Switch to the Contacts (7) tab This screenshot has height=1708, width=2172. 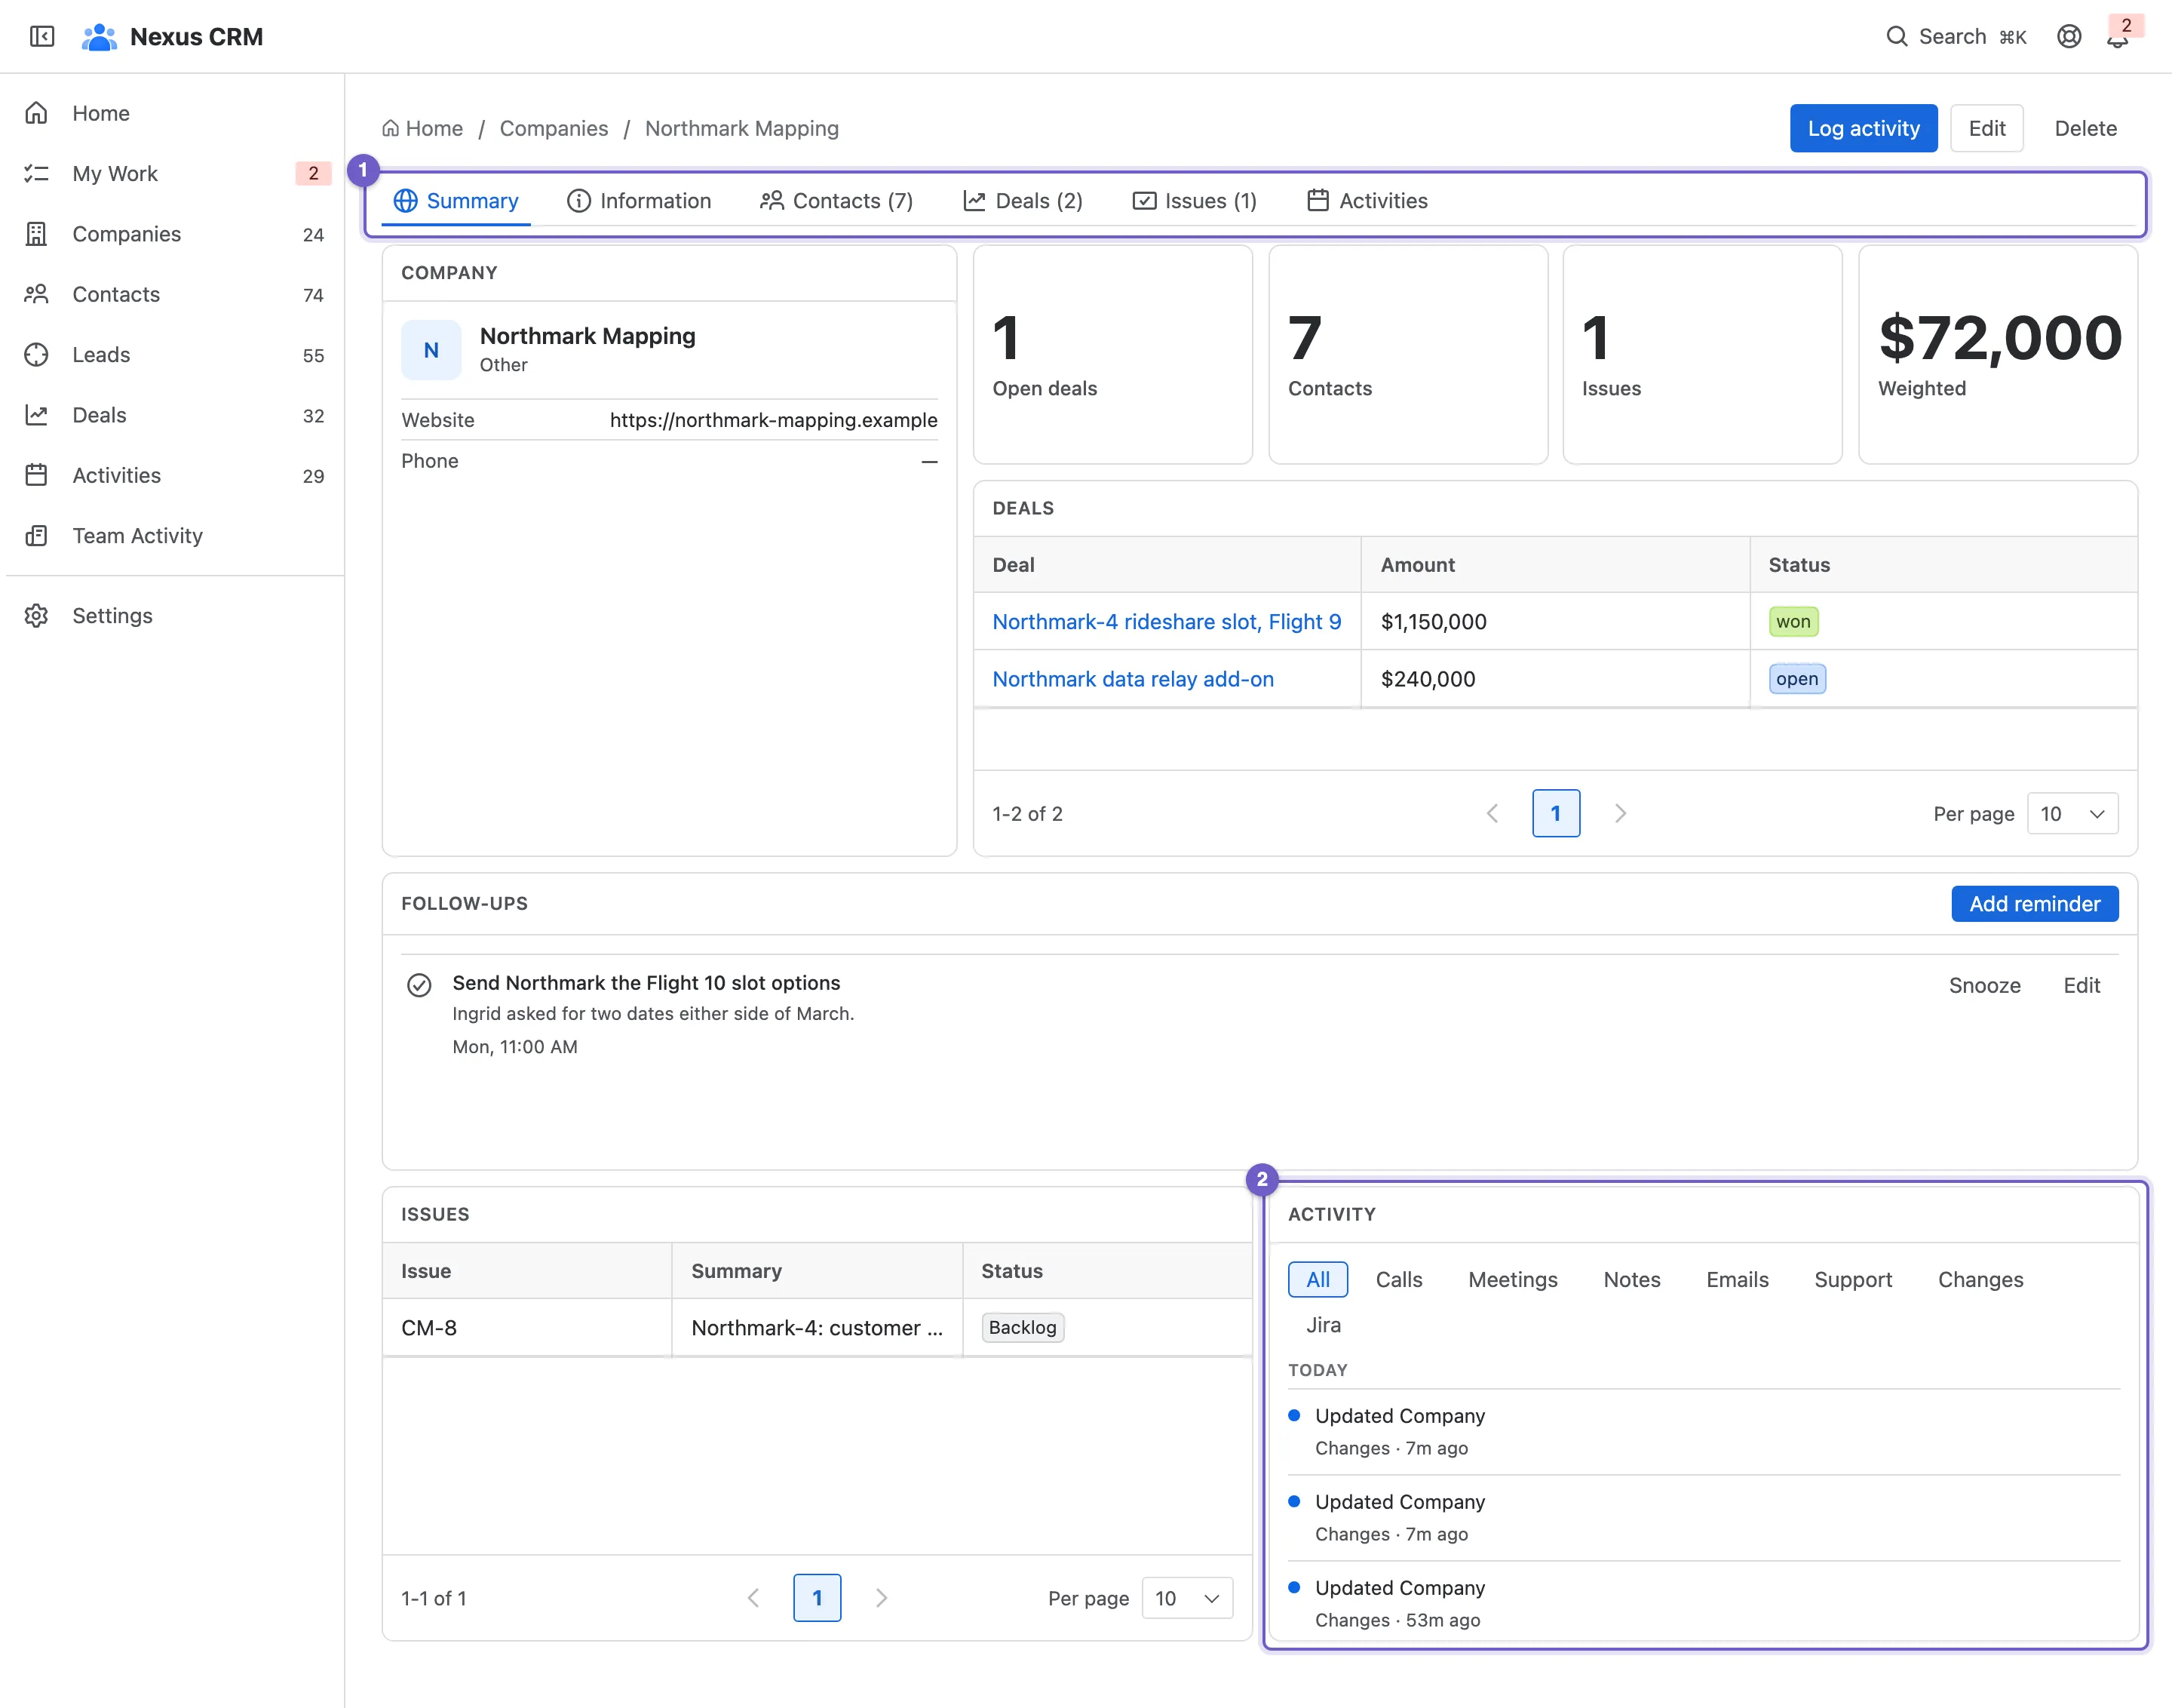(x=836, y=201)
